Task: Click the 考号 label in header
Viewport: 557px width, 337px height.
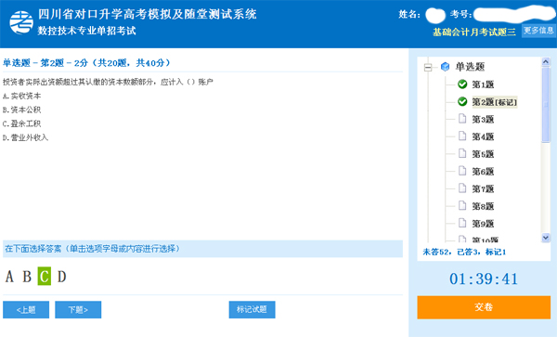Action: [x=460, y=14]
